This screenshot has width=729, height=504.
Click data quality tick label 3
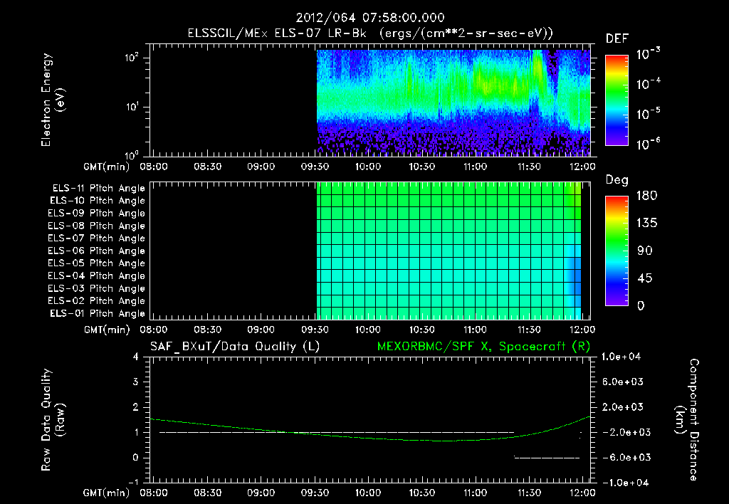135,382
